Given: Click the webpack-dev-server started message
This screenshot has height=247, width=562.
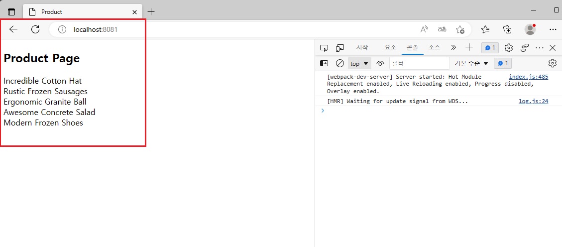Looking at the screenshot, I should coord(431,84).
